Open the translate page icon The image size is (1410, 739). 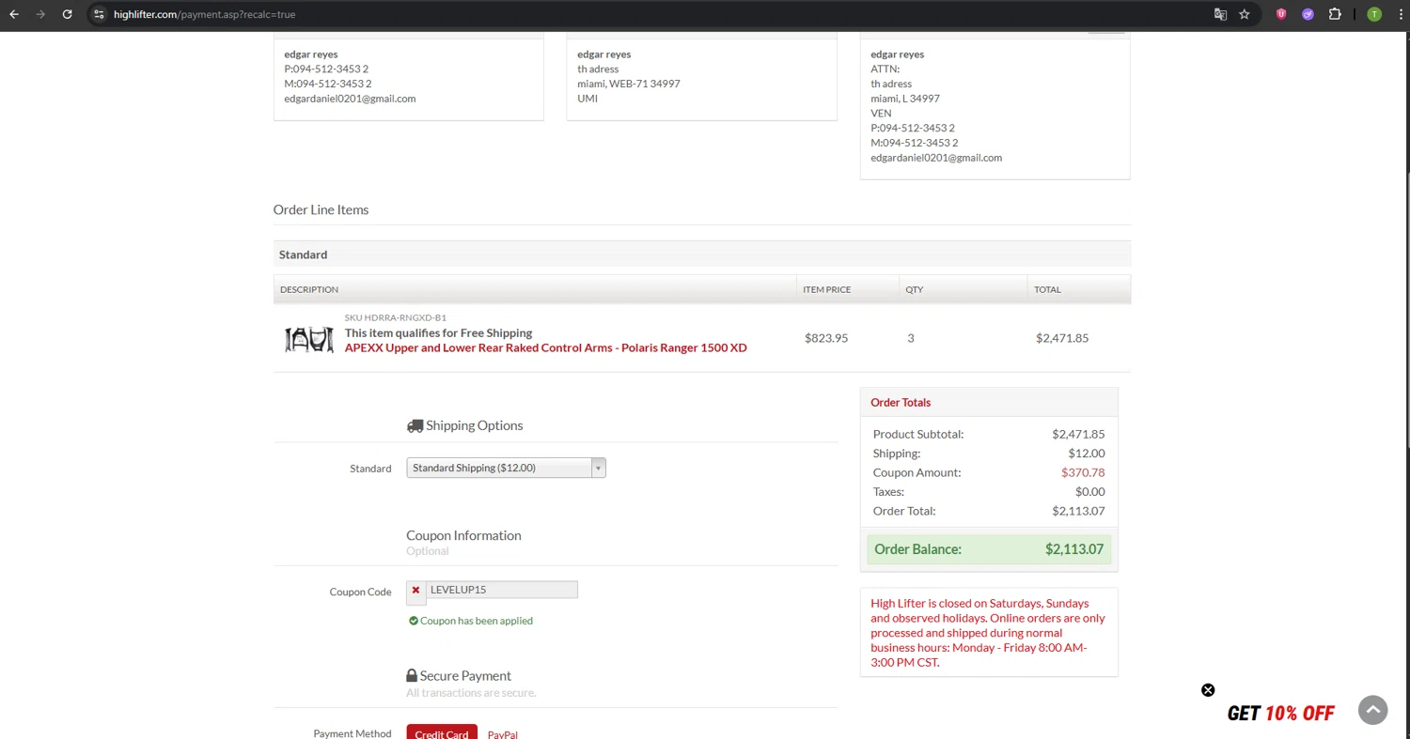(x=1220, y=14)
